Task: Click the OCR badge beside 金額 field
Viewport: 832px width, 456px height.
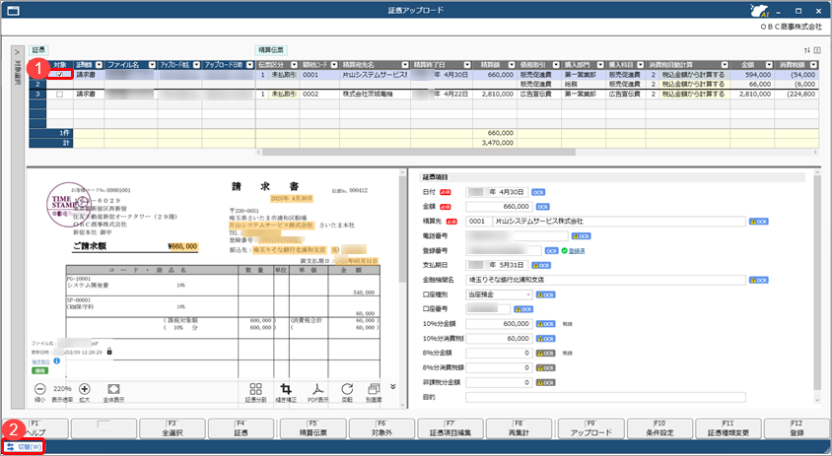Action: point(539,208)
